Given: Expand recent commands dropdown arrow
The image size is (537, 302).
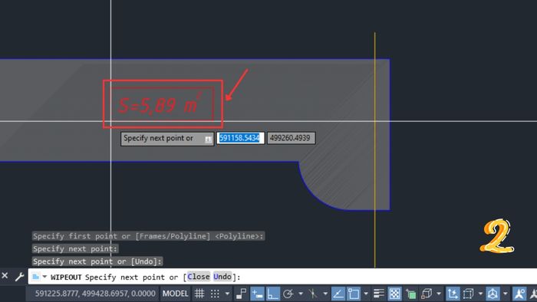Looking at the screenshot, I should click(44, 277).
